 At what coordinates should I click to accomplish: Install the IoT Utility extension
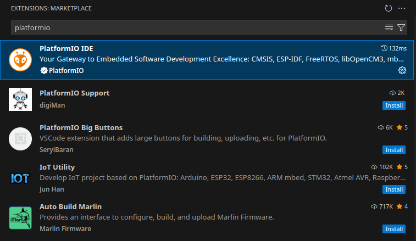pos(394,189)
